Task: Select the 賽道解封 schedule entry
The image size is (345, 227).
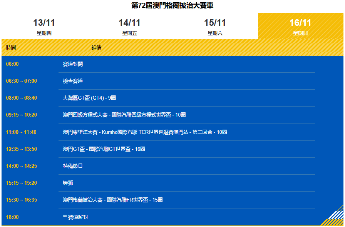Action: click(75, 217)
